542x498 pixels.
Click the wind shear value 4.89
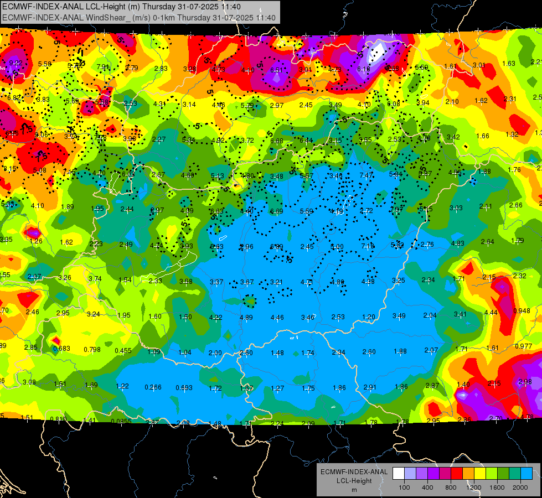point(246,317)
